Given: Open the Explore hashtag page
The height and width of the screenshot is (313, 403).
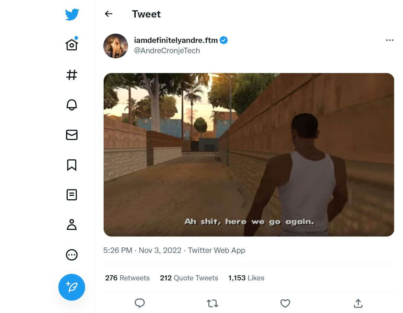Looking at the screenshot, I should (x=72, y=74).
